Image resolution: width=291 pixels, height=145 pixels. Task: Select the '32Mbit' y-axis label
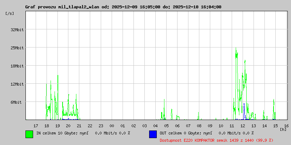17,30
